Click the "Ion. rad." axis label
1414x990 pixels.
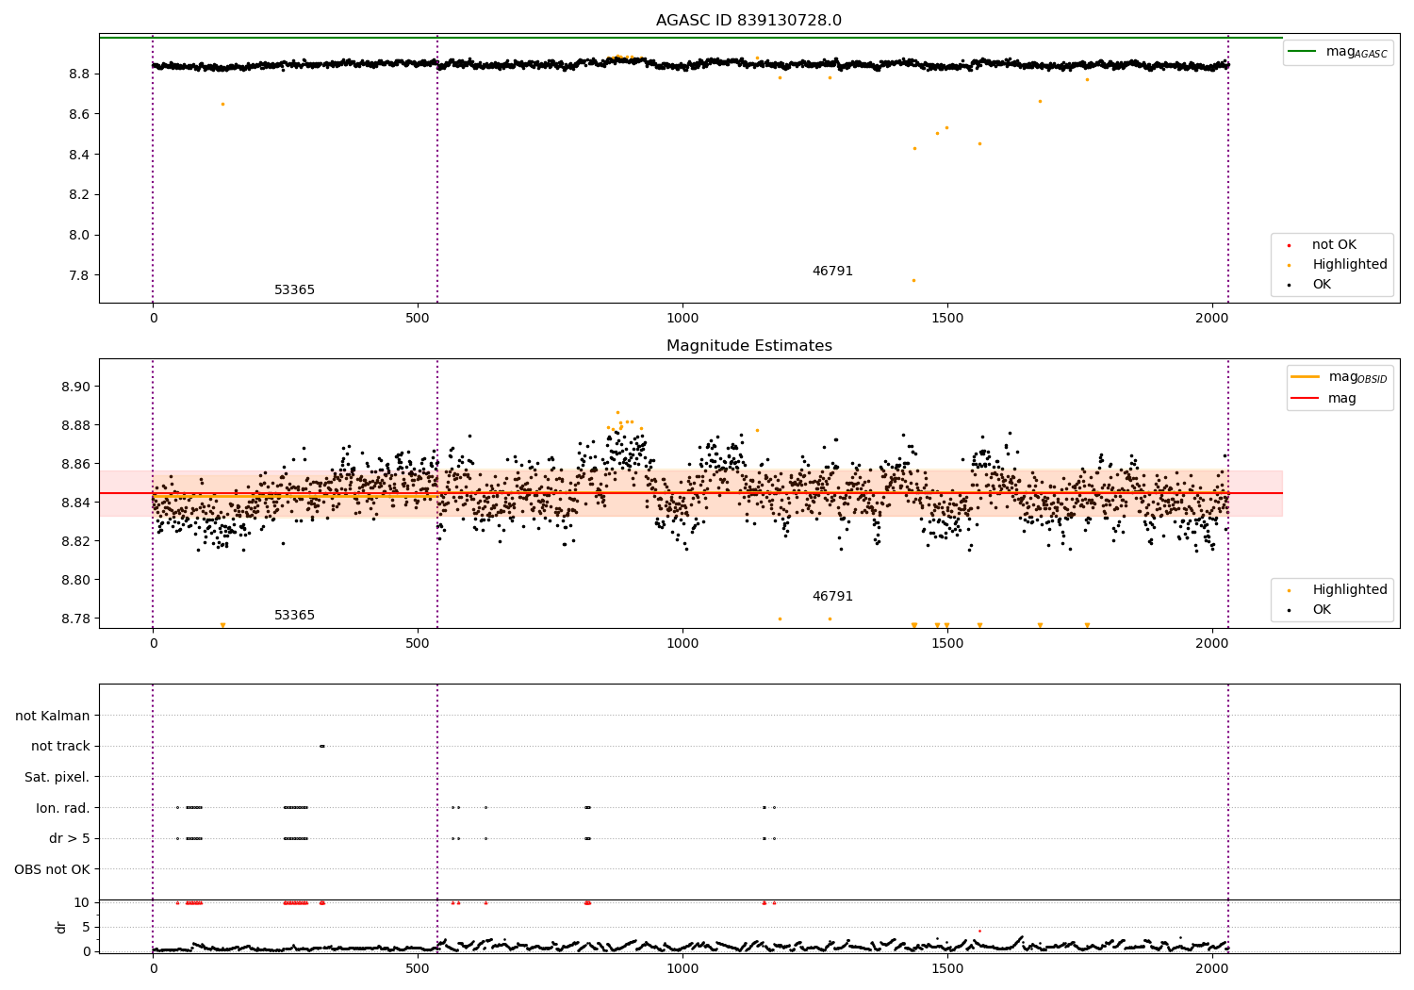63,808
